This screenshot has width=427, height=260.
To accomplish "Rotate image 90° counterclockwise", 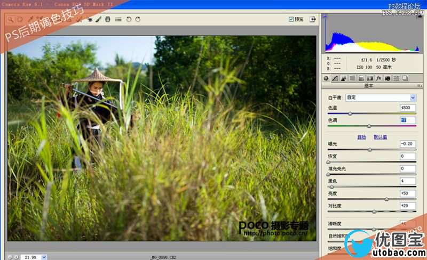I will pos(129,19).
